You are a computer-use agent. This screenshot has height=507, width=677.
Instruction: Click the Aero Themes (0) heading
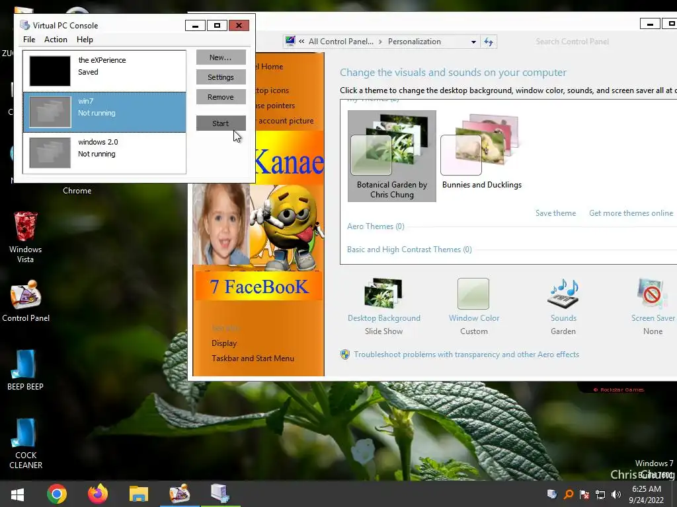click(x=376, y=226)
